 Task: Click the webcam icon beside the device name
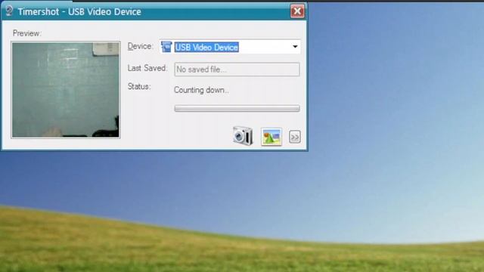(x=166, y=47)
